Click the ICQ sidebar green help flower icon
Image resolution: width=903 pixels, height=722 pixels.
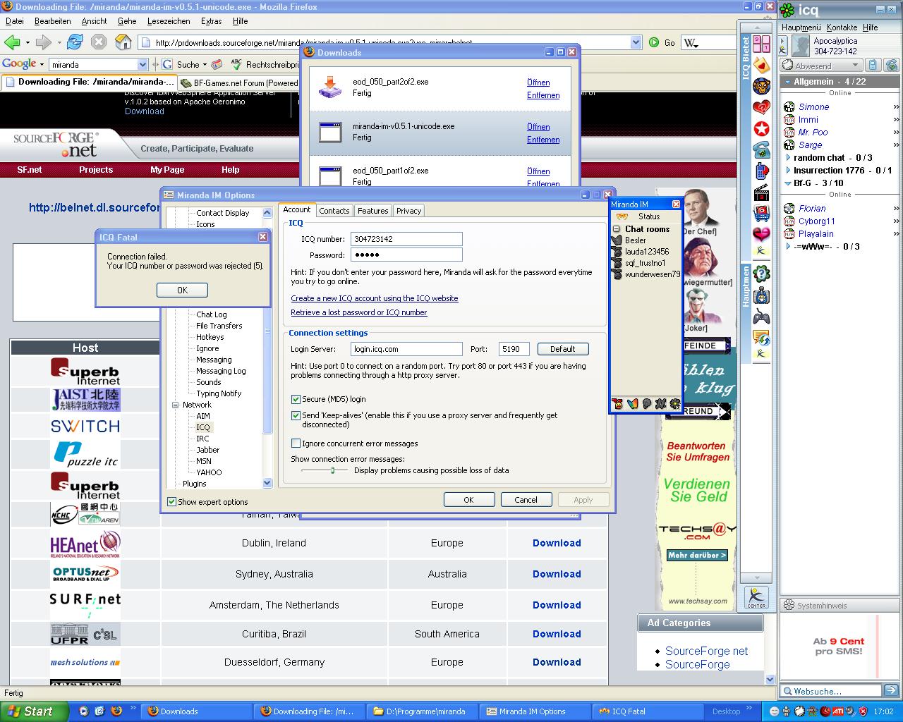click(x=761, y=274)
